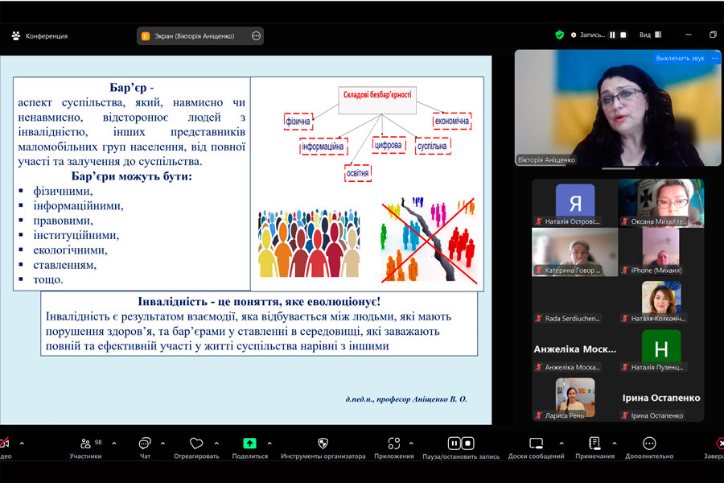The height and width of the screenshot is (483, 724).
Task: Open the Чат chat panel
Action: [145, 448]
